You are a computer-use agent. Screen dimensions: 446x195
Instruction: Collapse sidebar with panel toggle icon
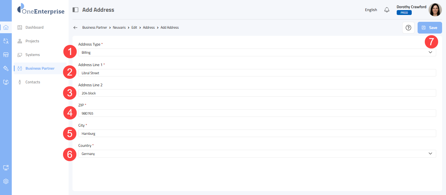tap(75, 10)
